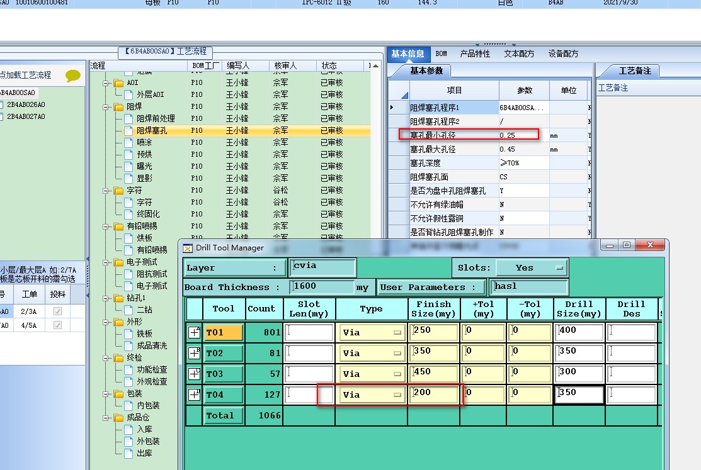Click the 终检 folder icon
This screenshot has height=470, width=701.
(118, 358)
